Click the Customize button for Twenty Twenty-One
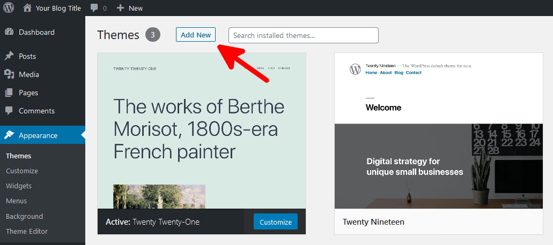This screenshot has width=553, height=245. 276,222
